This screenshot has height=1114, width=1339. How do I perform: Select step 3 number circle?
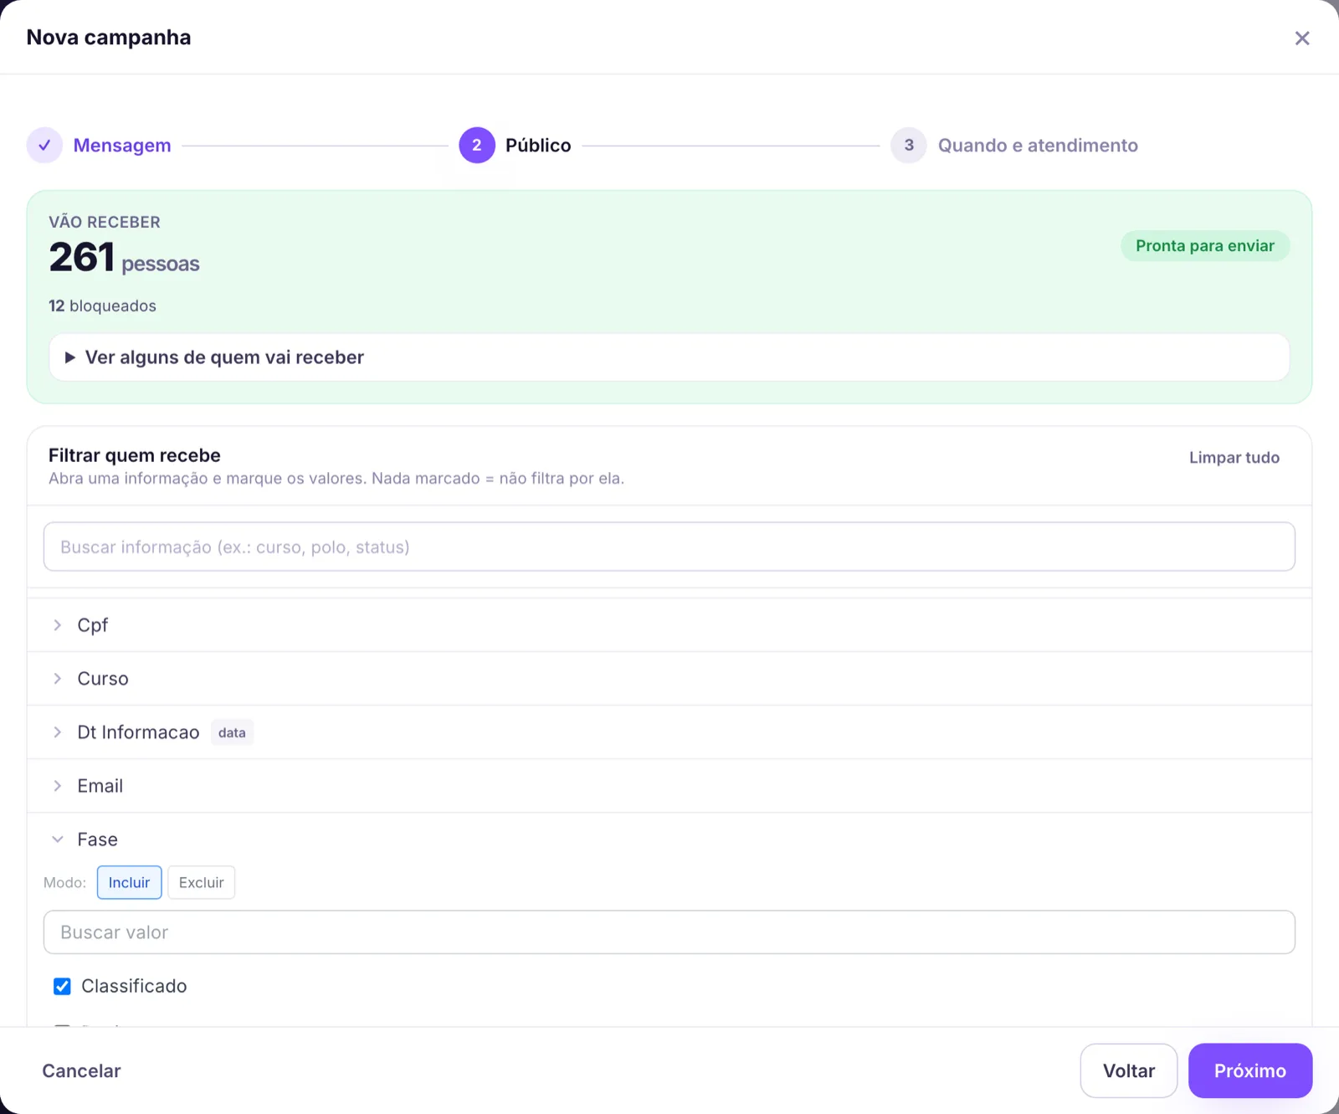tap(909, 146)
